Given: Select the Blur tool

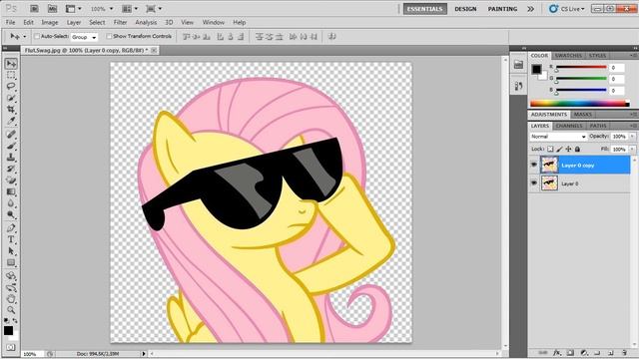Looking at the screenshot, I should point(11,203).
